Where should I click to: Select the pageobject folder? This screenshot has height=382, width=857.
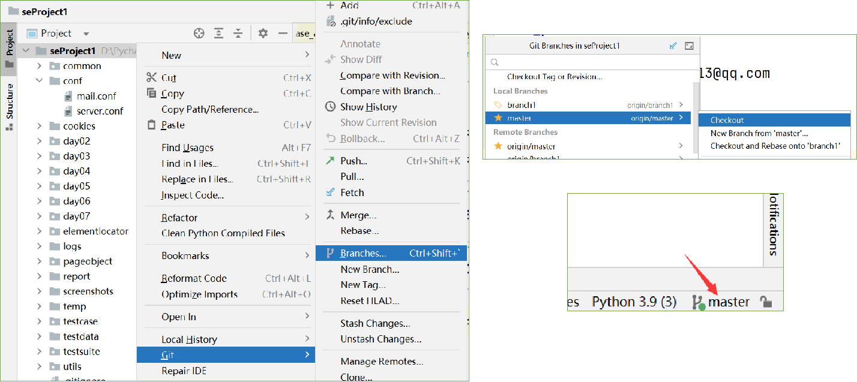coord(88,261)
